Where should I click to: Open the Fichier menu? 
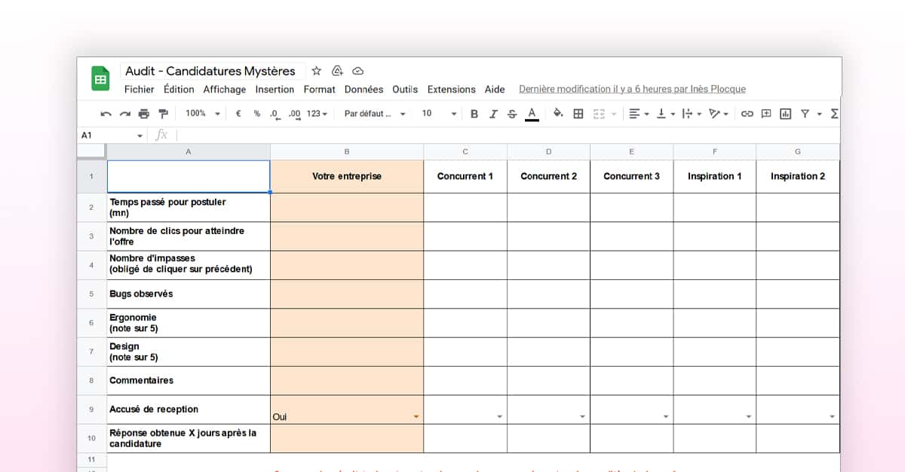140,89
